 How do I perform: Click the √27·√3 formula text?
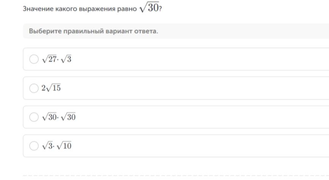pos(57,59)
